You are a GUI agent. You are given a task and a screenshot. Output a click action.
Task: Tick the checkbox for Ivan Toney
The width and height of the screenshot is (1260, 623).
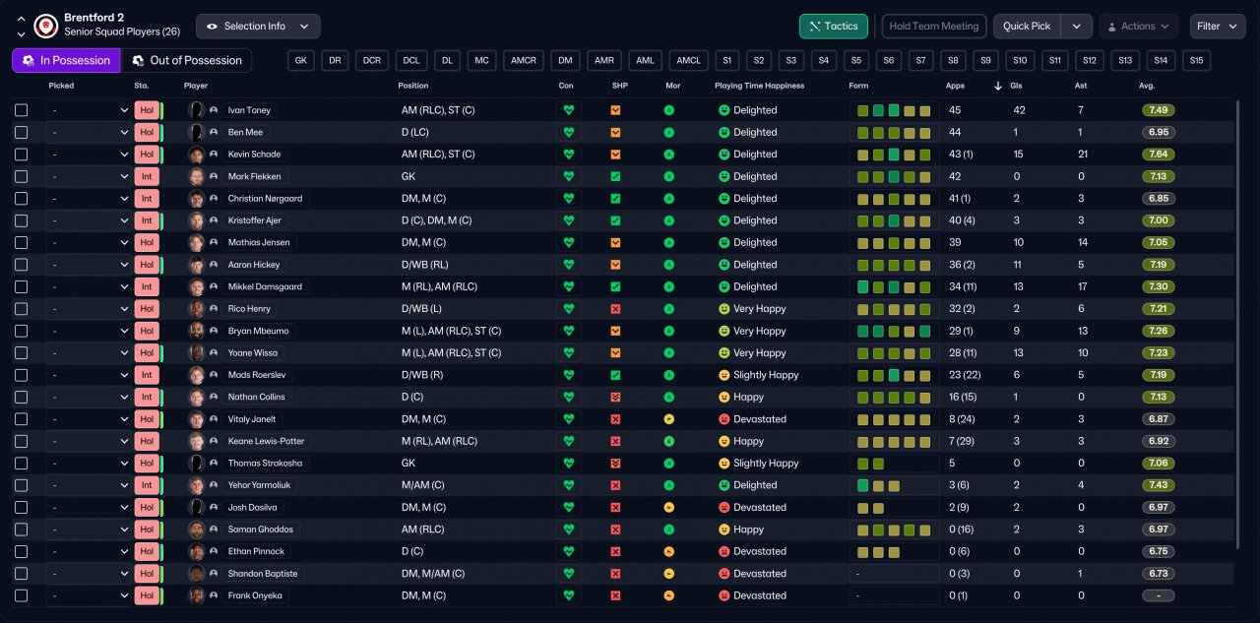(22, 110)
